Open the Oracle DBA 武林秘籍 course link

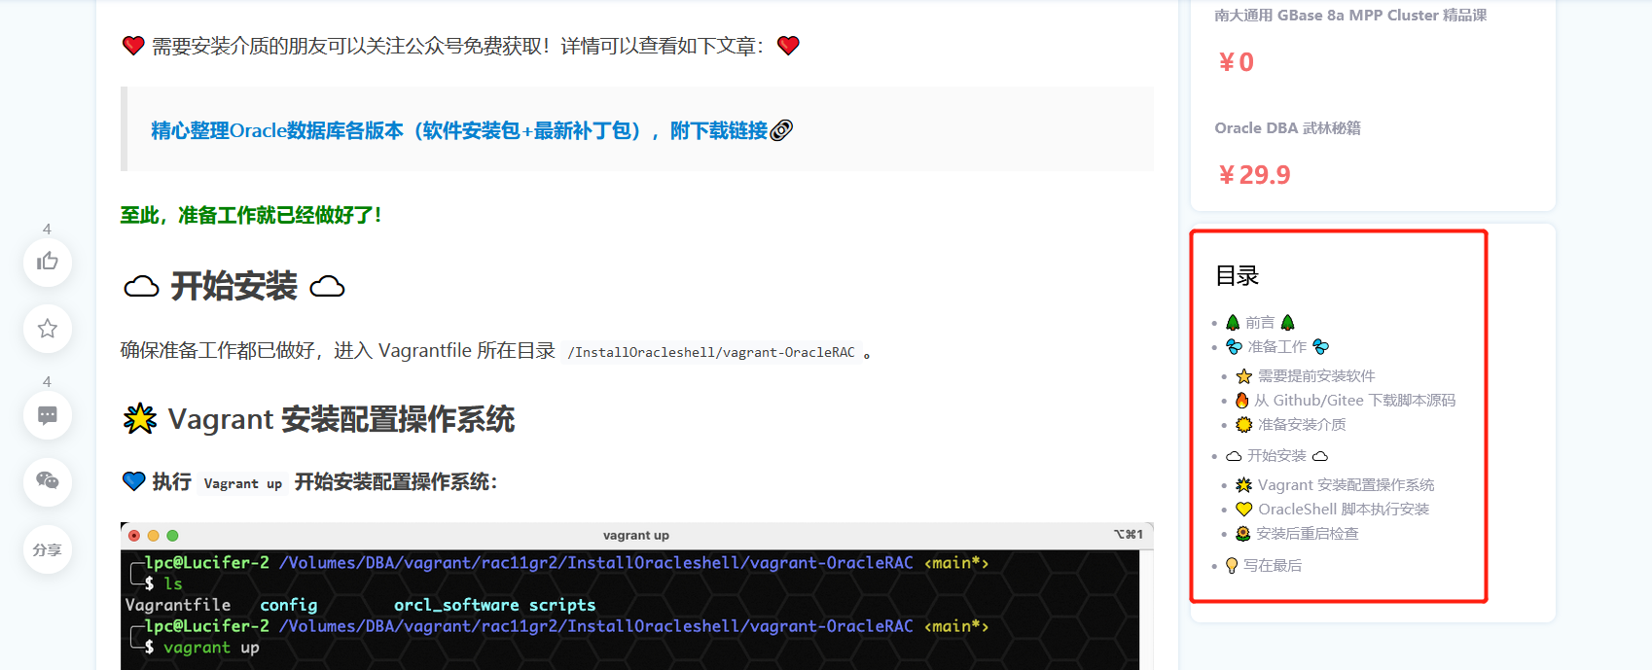click(1287, 128)
